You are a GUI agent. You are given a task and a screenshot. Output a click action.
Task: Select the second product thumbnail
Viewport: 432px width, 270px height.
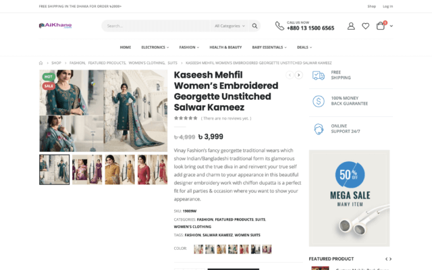[87, 169]
